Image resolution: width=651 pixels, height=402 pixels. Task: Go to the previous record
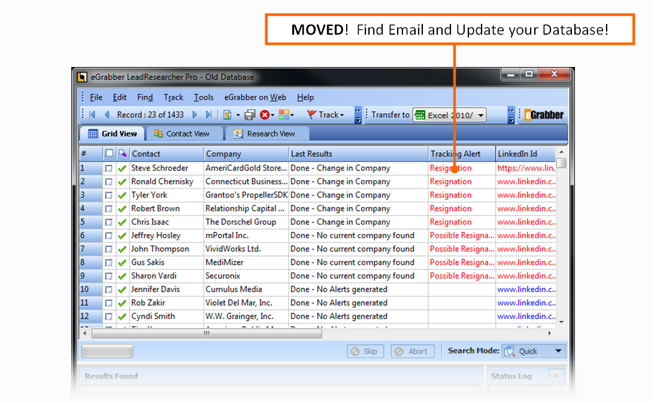107,114
